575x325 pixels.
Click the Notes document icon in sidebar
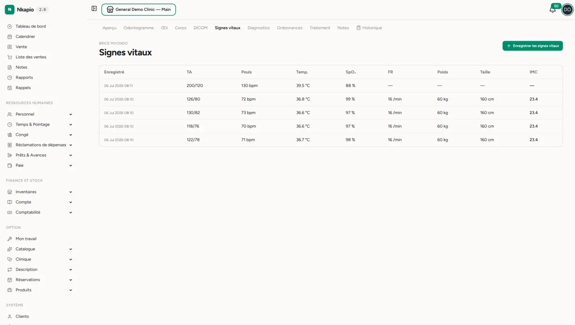point(10,67)
